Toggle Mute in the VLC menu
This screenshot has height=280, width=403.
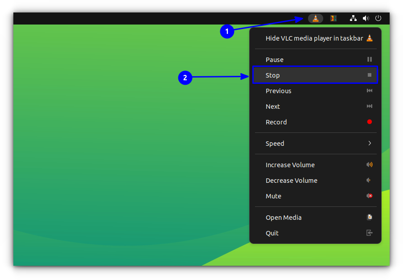(x=274, y=196)
